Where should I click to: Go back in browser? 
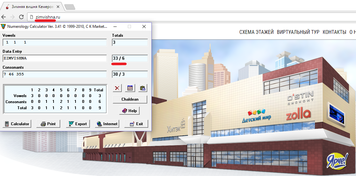point(4,17)
